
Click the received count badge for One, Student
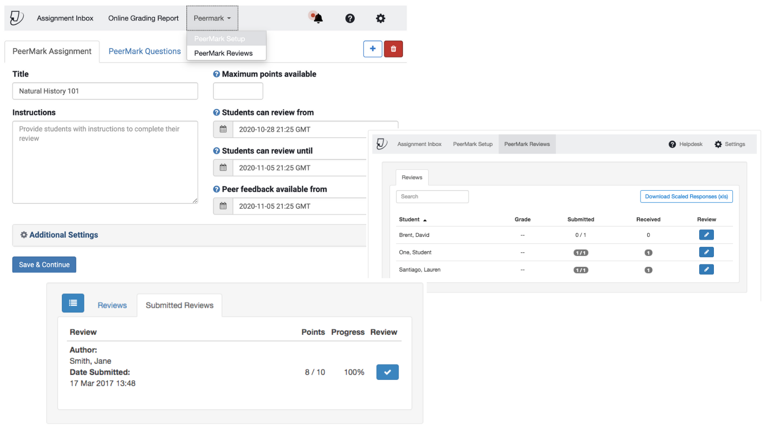pos(648,253)
